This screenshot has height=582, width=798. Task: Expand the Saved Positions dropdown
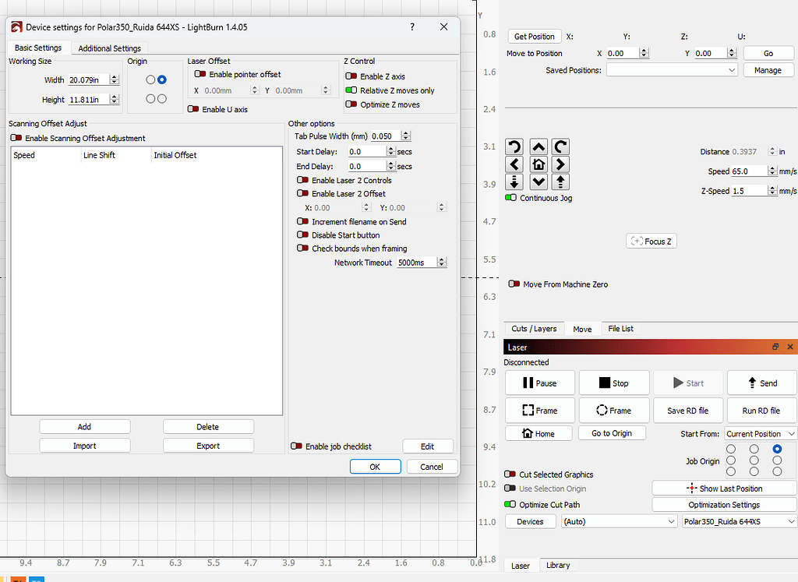pos(672,70)
